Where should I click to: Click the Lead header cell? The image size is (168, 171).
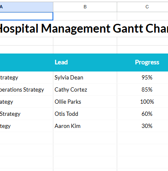85,62
